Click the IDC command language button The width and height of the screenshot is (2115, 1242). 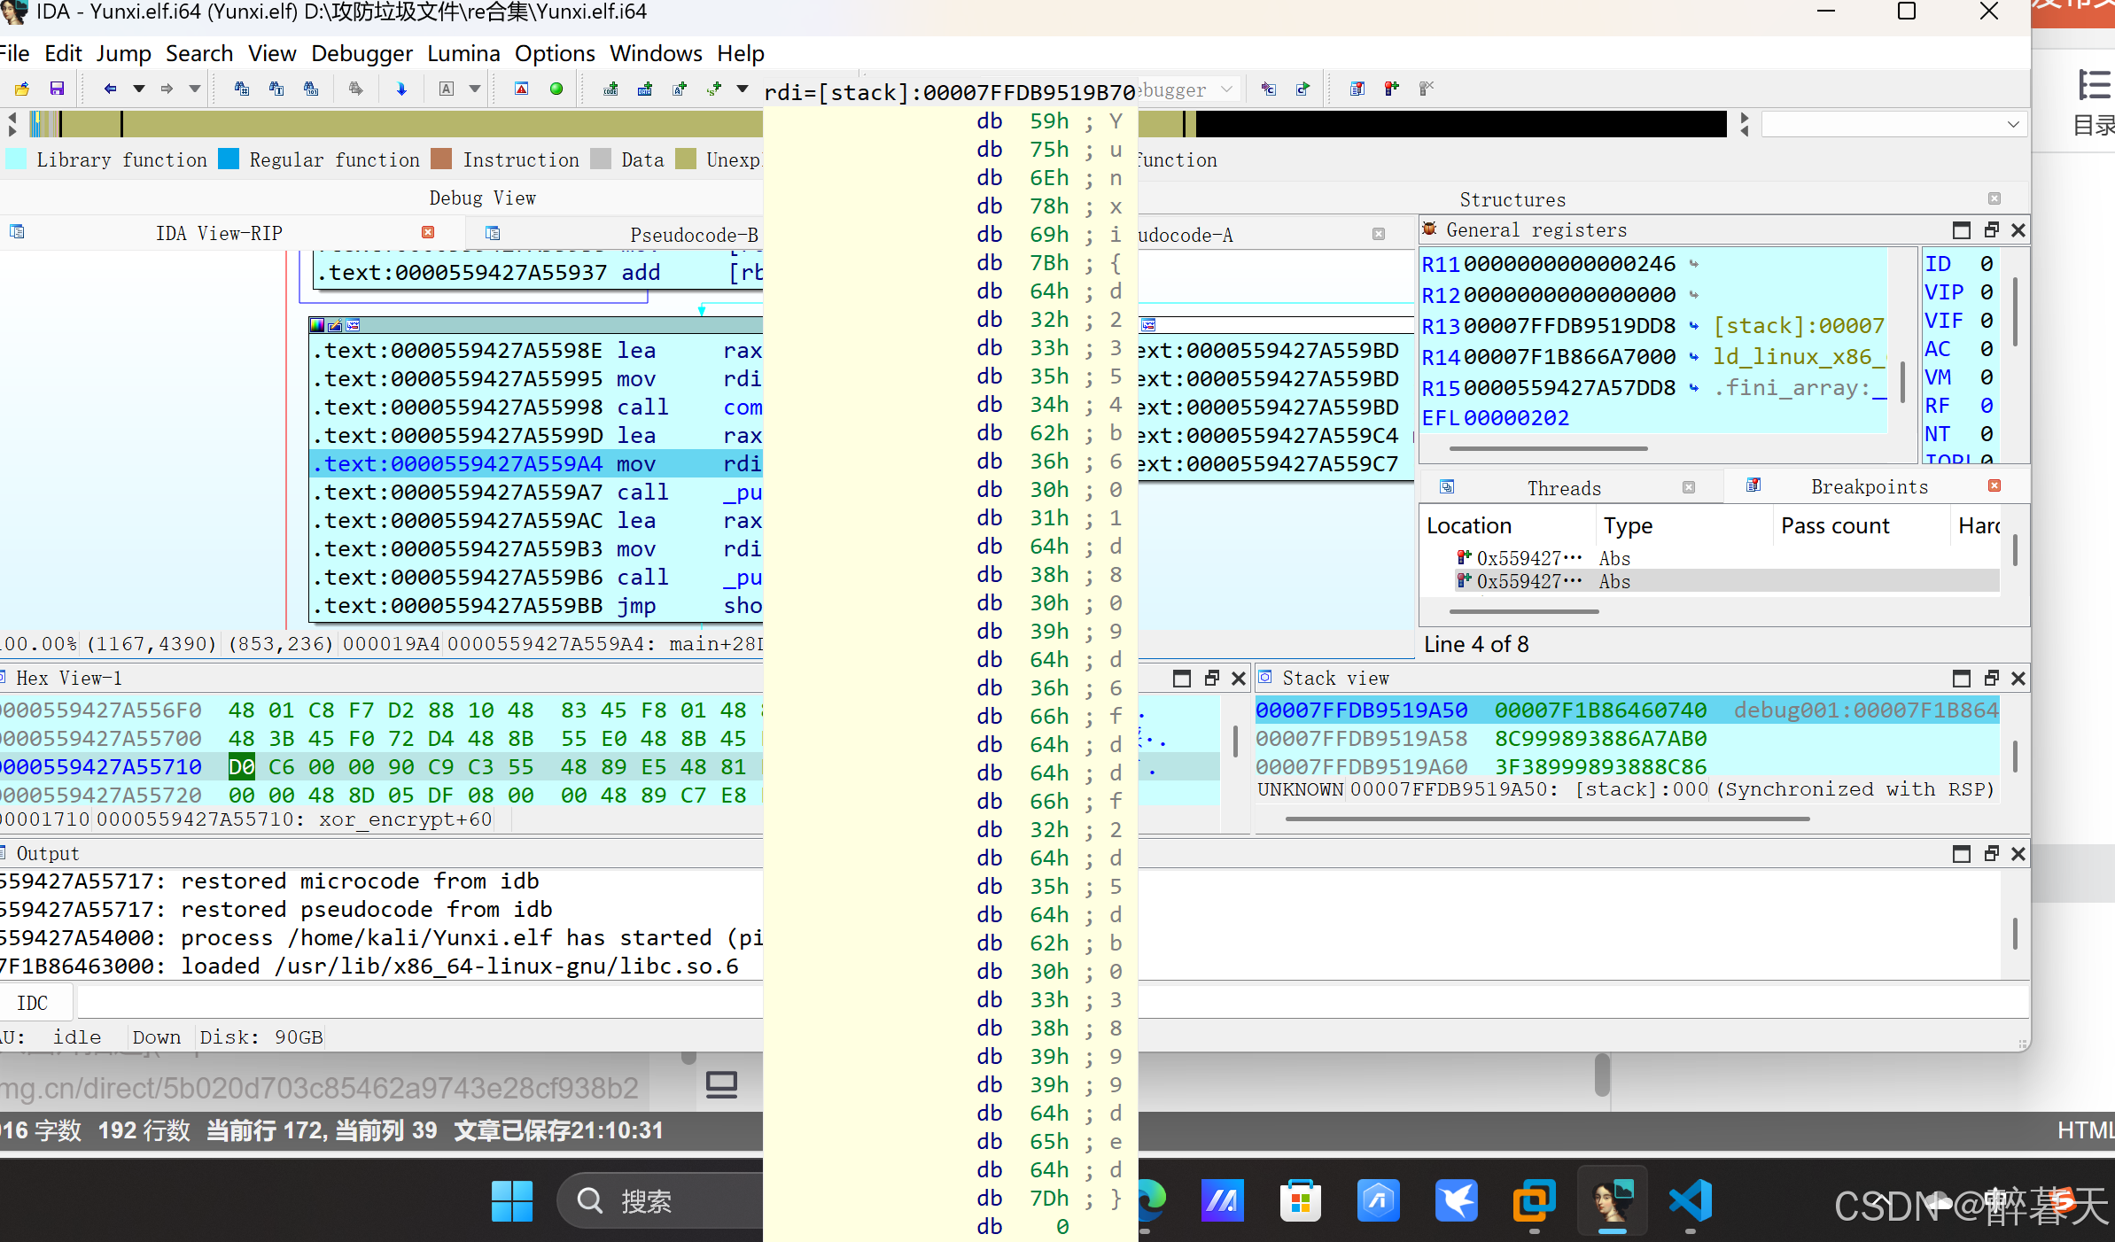(x=33, y=1003)
